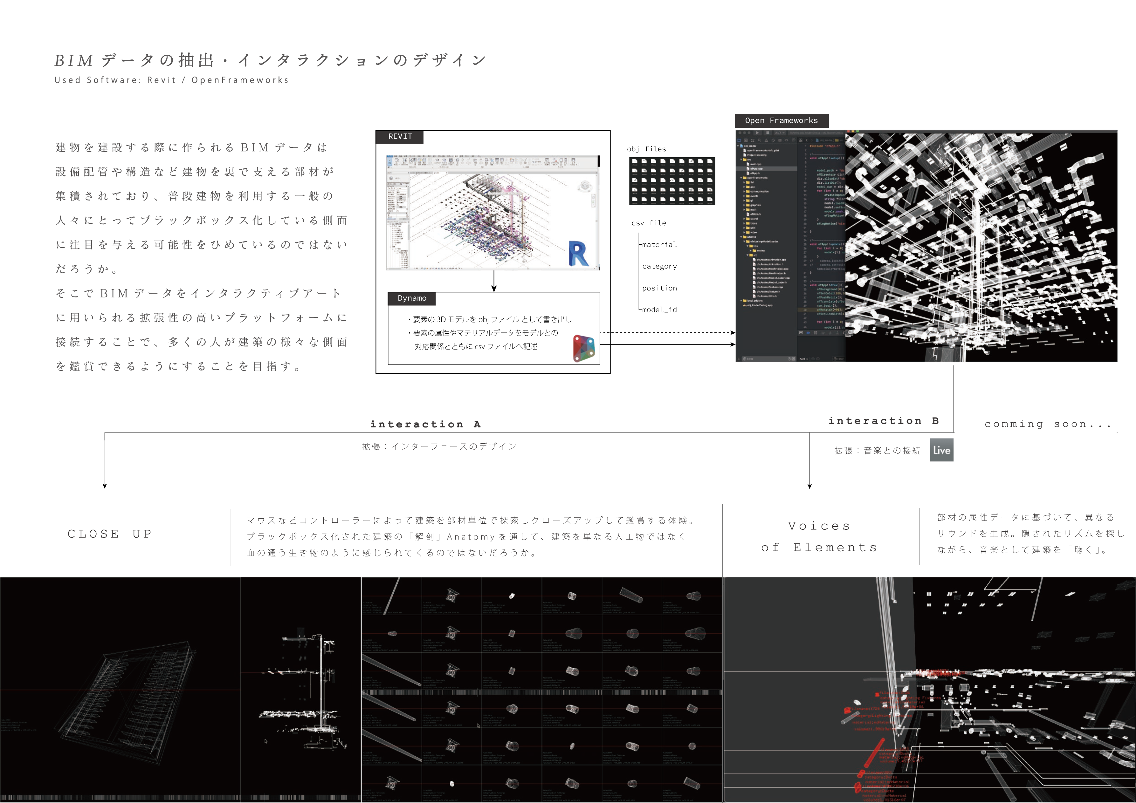Click the pause execution button in debug bar
This screenshot has height=803, width=1136.
816,333
